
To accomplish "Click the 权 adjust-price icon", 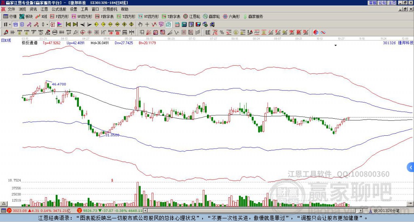I will (x=53, y=25).
